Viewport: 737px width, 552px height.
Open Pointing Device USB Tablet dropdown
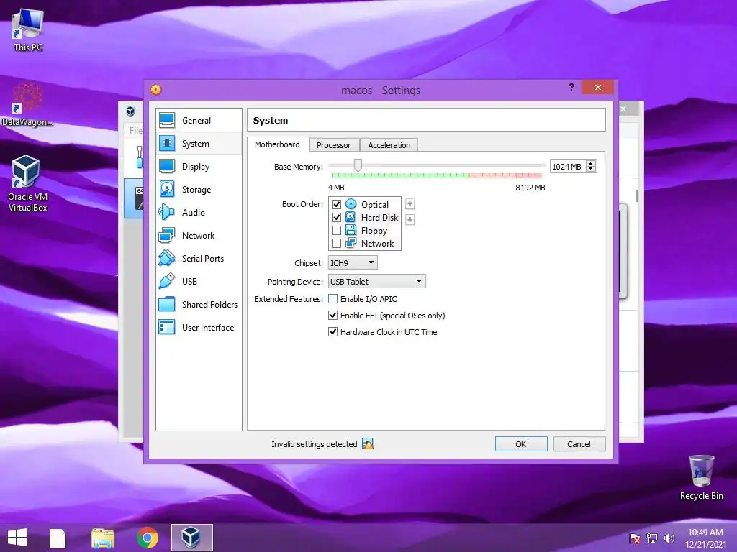coord(376,281)
